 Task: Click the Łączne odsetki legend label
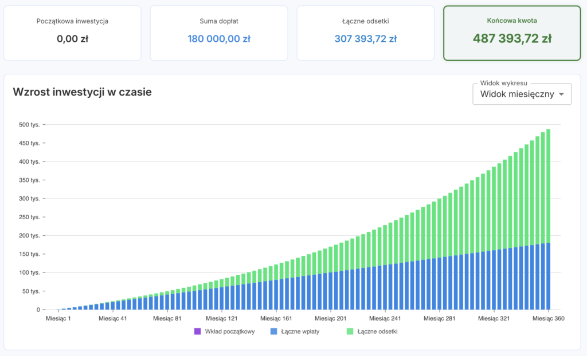[x=377, y=331]
